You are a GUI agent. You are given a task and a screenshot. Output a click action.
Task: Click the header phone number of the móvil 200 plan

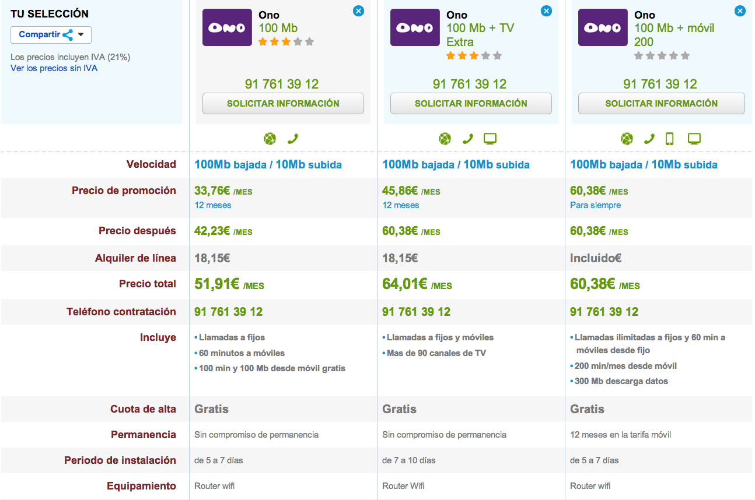pos(660,84)
